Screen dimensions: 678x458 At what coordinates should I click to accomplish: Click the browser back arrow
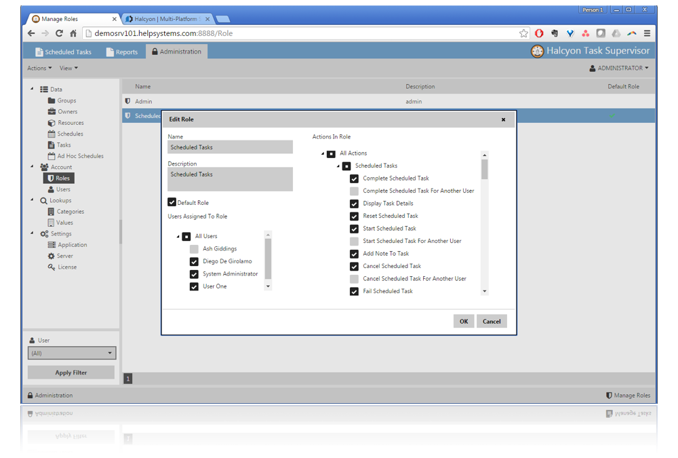(31, 33)
